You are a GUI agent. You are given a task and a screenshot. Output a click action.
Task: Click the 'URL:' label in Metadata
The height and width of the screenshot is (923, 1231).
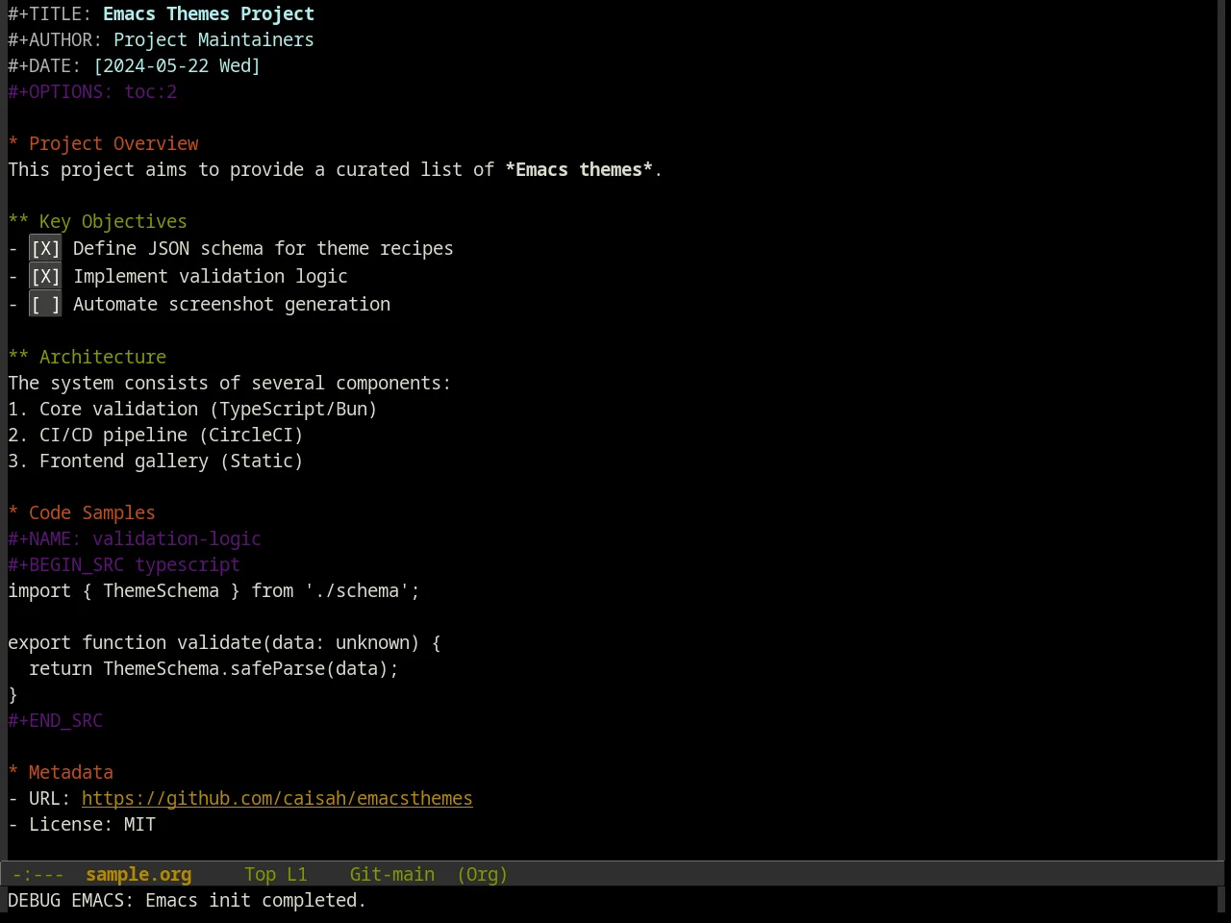(x=50, y=798)
